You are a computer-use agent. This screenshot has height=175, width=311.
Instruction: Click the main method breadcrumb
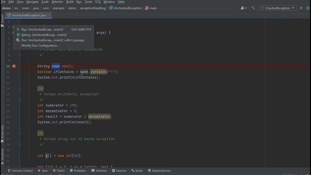coord(151,8)
